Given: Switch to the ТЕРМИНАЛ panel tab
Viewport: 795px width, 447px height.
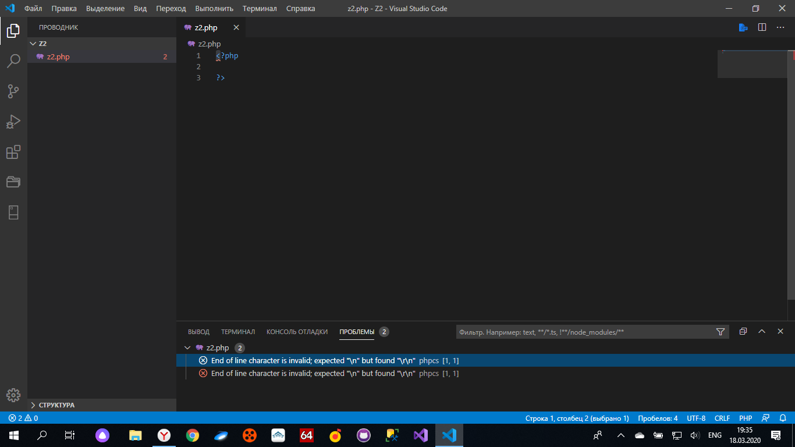Looking at the screenshot, I should (238, 332).
